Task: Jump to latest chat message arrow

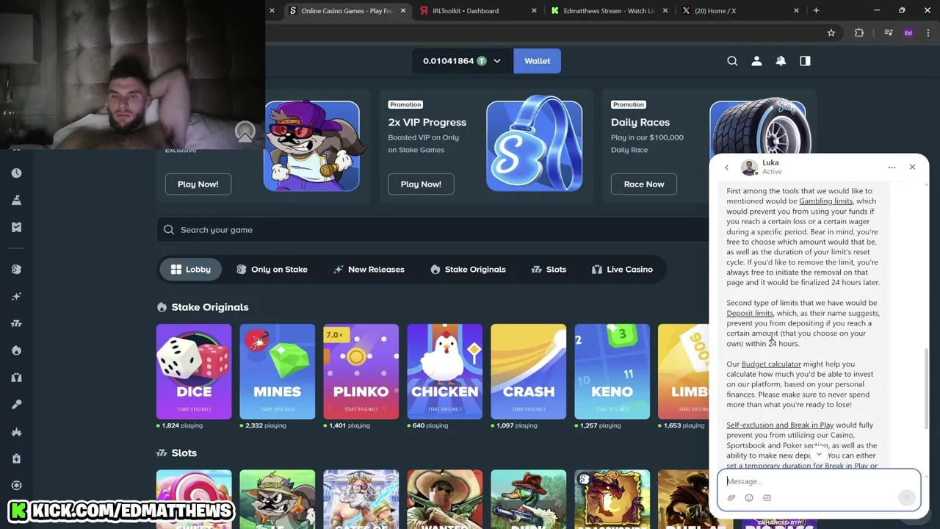Action: click(x=819, y=454)
